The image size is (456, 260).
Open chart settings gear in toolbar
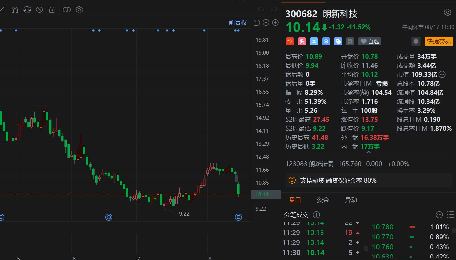79,10
